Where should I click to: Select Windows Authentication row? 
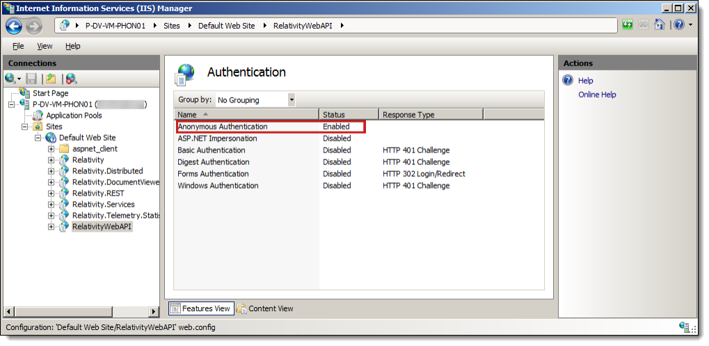pos(359,185)
